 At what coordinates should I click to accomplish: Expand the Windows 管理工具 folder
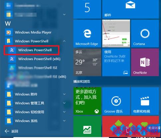[x=36, y=103]
